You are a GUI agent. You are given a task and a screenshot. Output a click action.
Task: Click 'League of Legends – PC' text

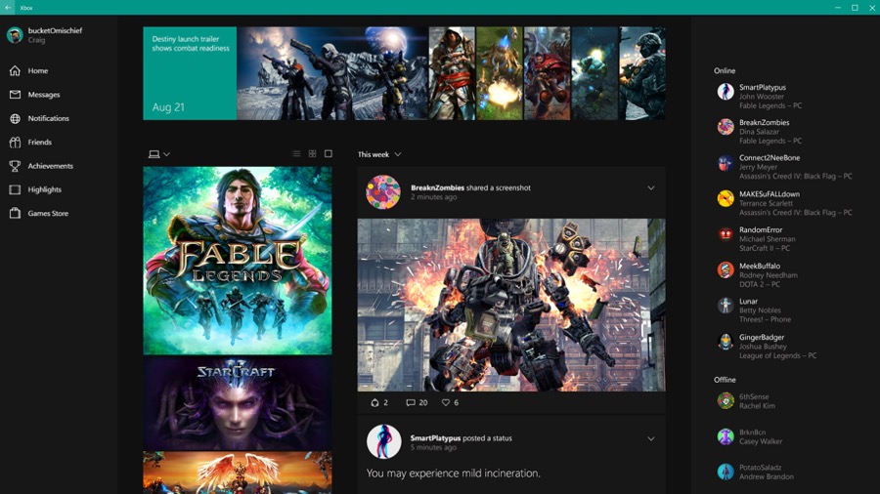tap(778, 355)
